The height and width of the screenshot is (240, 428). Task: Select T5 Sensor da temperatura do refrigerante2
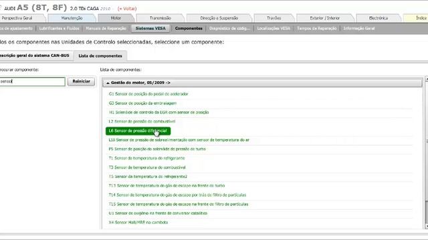[x=148, y=177]
